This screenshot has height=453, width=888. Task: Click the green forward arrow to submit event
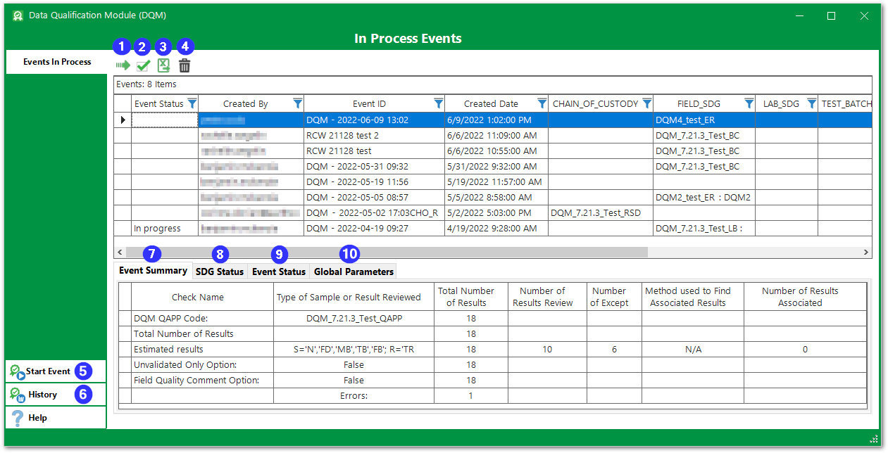(123, 65)
